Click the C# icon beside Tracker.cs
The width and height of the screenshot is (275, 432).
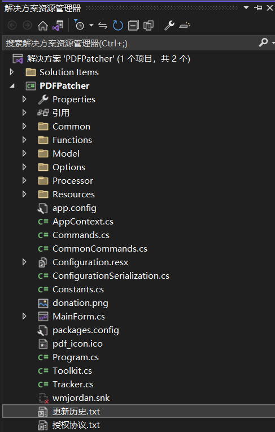(43, 384)
